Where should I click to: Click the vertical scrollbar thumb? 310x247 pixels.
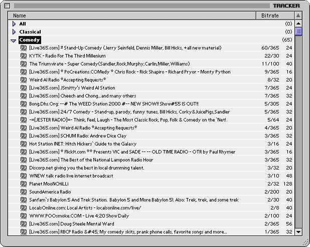pos(298,31)
